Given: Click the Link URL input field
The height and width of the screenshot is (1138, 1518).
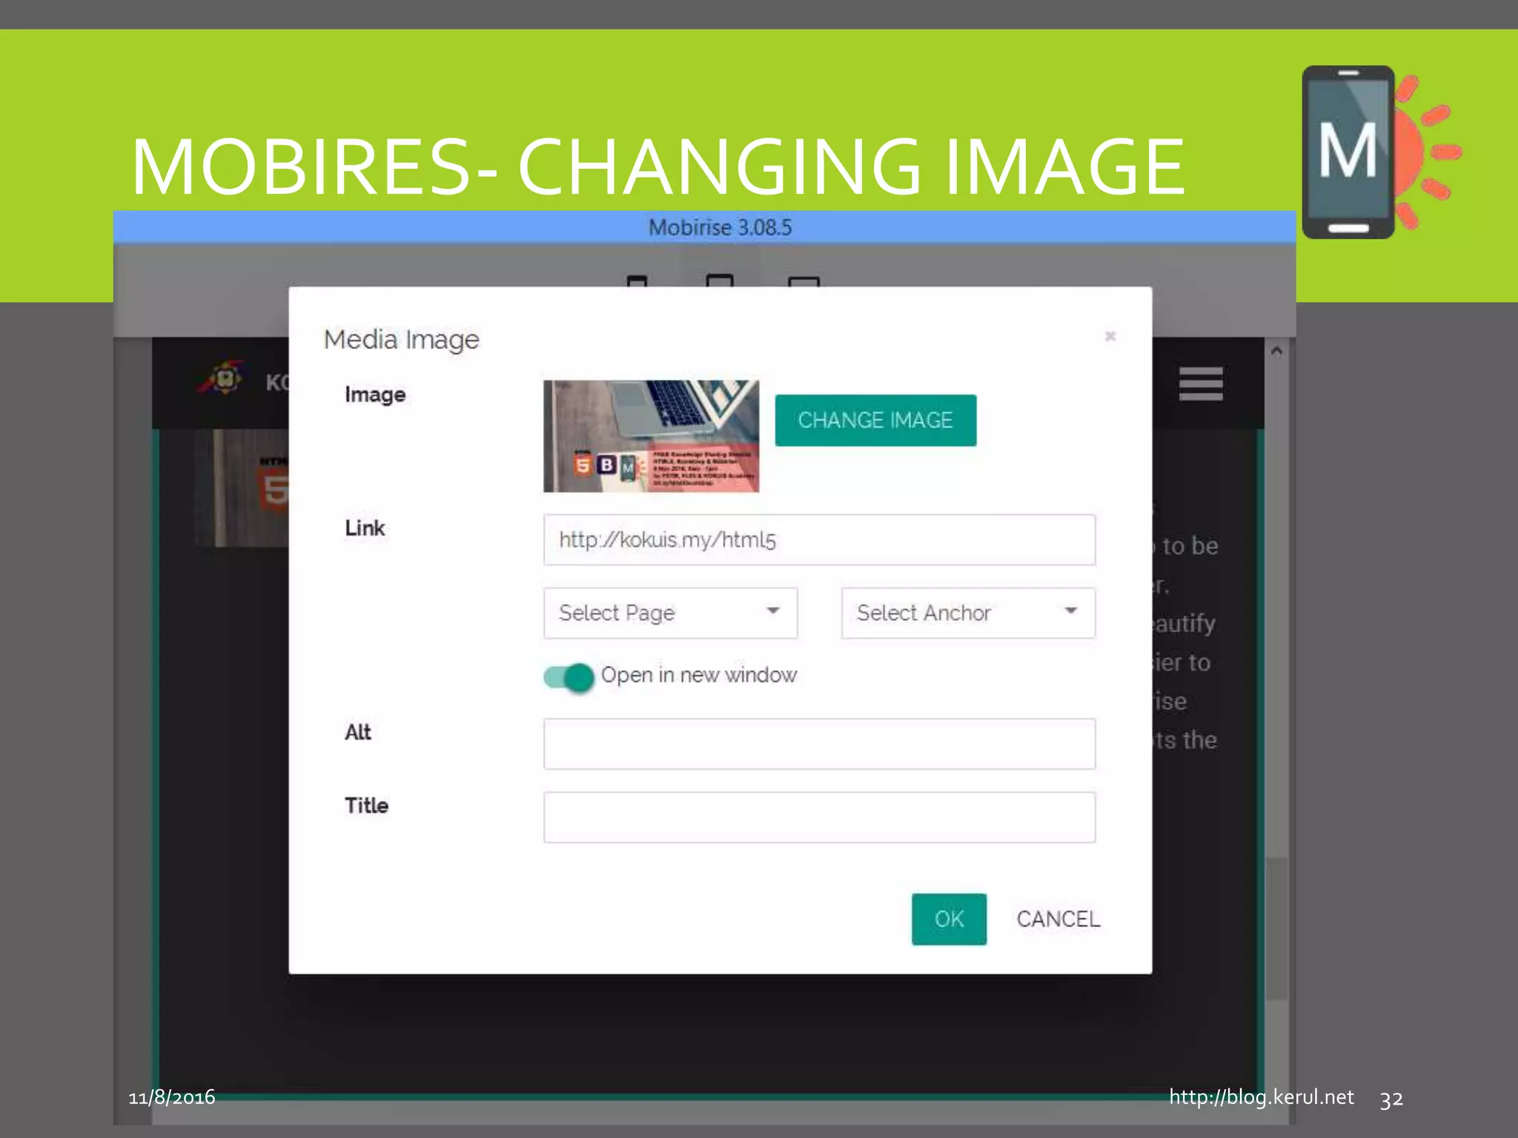Looking at the screenshot, I should [x=819, y=540].
